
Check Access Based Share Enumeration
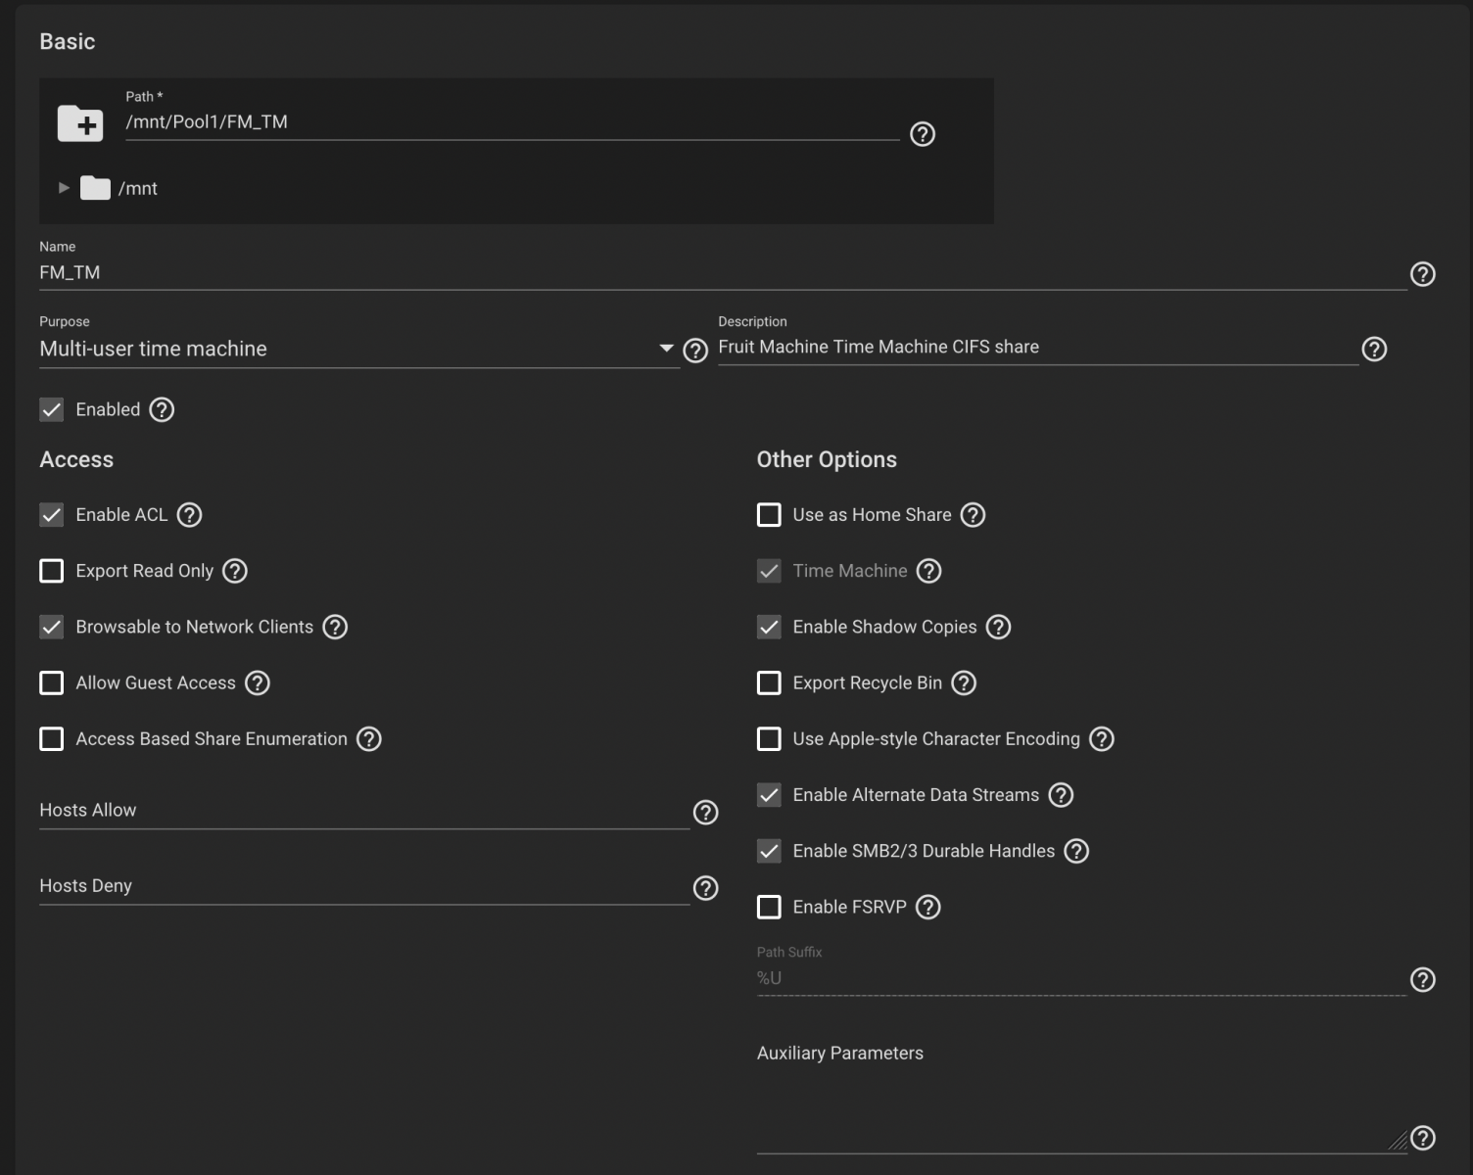[x=52, y=739]
